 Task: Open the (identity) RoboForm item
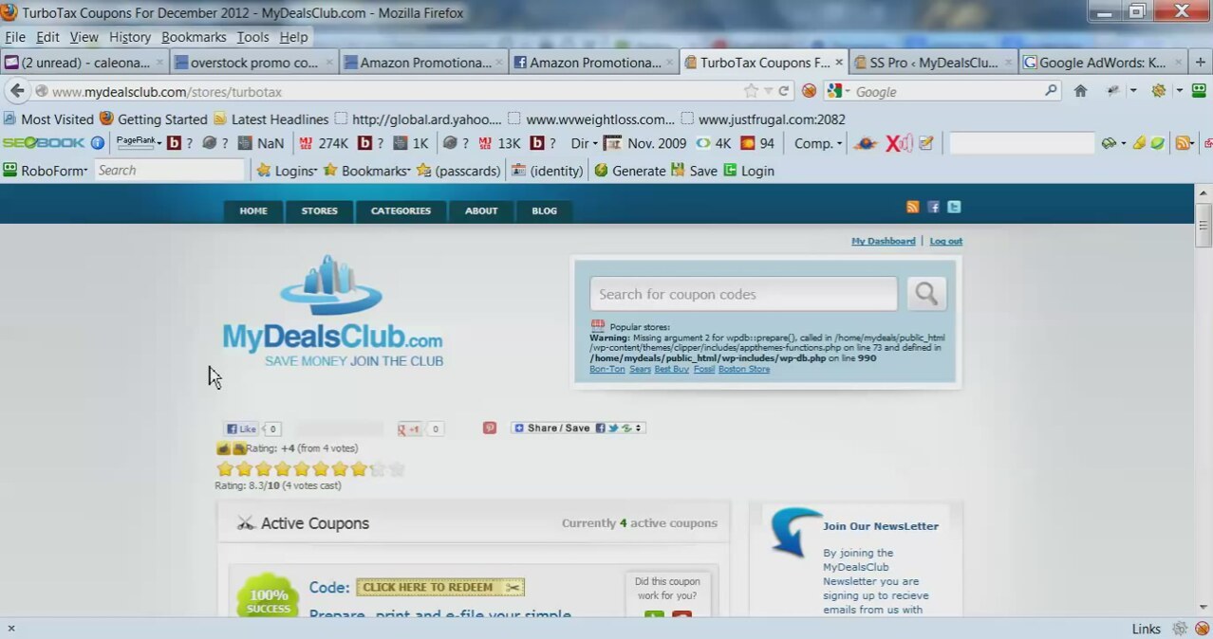(547, 171)
